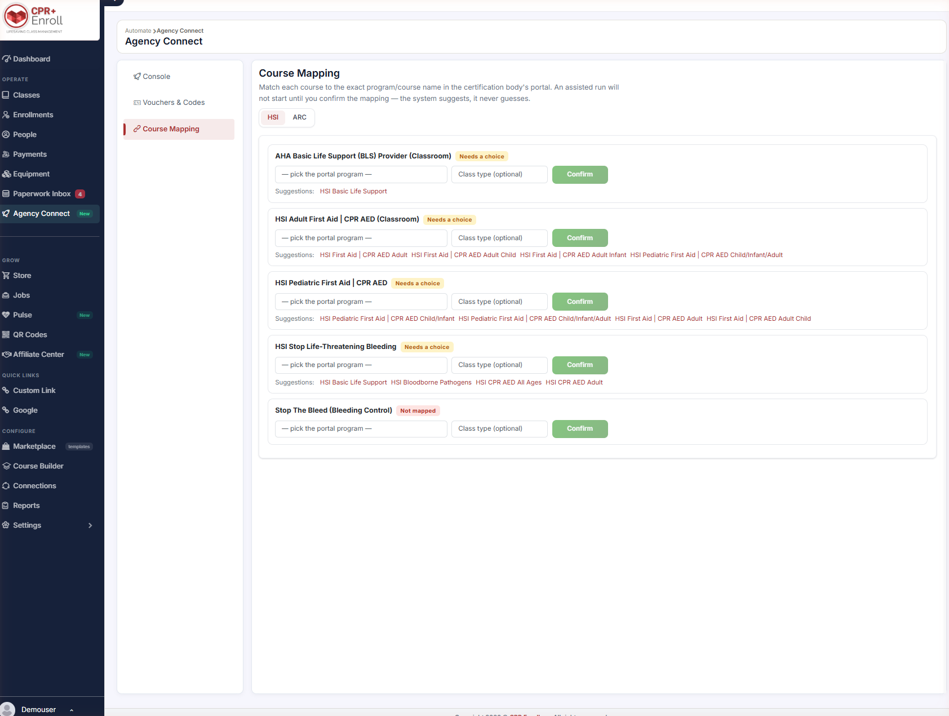Viewport: 949px width, 716px height.
Task: Confirm mapping for Stop The Bleed
Action: [580, 429]
